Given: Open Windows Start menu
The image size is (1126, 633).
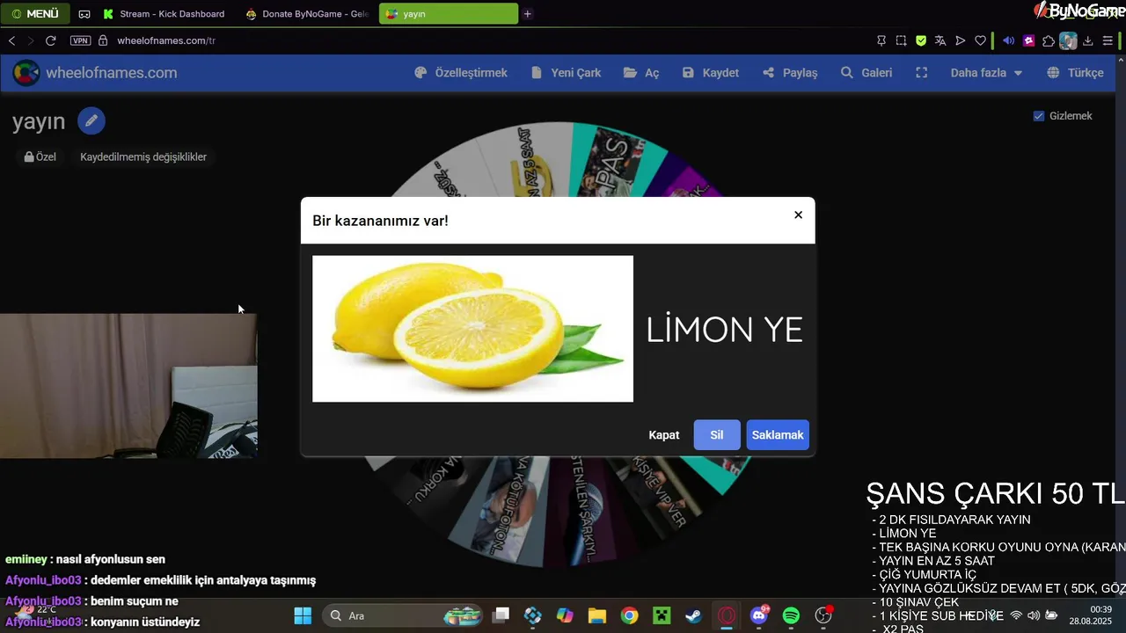Looking at the screenshot, I should click(x=303, y=615).
